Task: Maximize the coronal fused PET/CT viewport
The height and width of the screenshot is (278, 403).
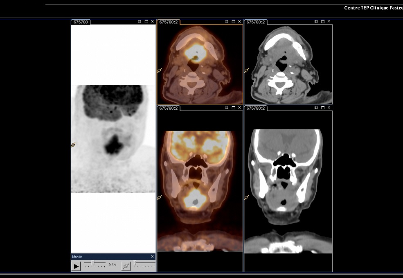Action: coord(233,108)
